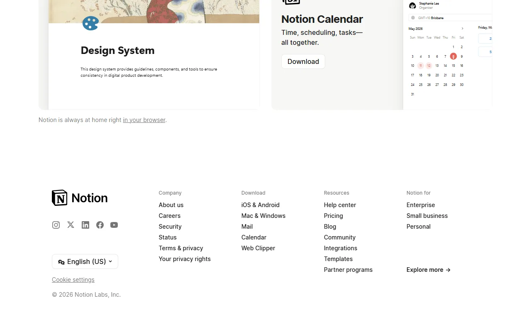Image resolution: width=531 pixels, height=332 pixels.
Task: Click the May 2026 month label
Action: [416, 29]
